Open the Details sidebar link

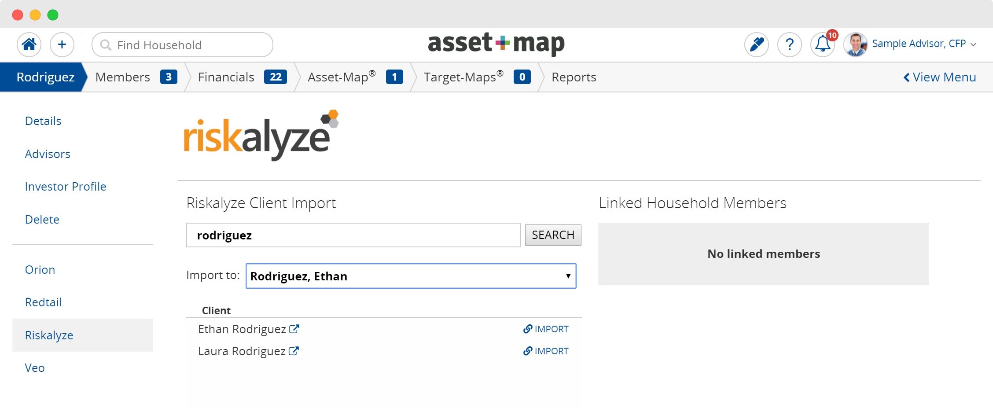[x=43, y=121]
